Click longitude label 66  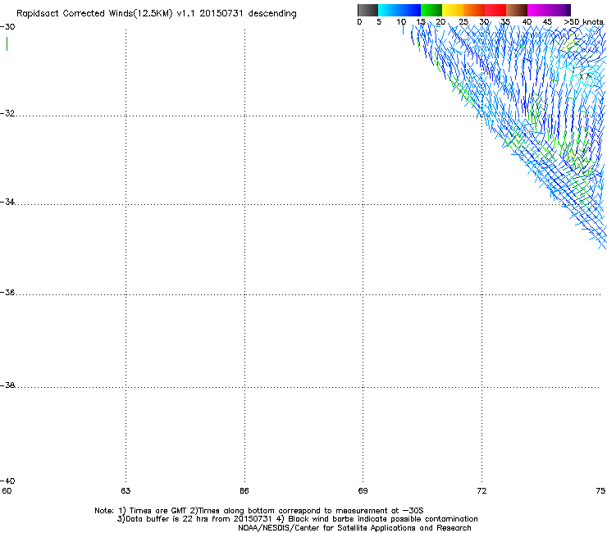click(244, 491)
